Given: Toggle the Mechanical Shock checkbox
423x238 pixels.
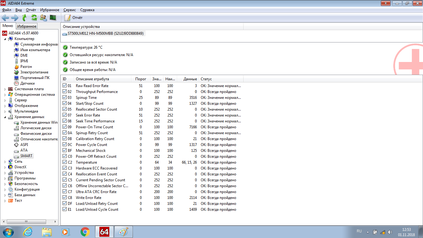Looking at the screenshot, I should (x=64, y=150).
